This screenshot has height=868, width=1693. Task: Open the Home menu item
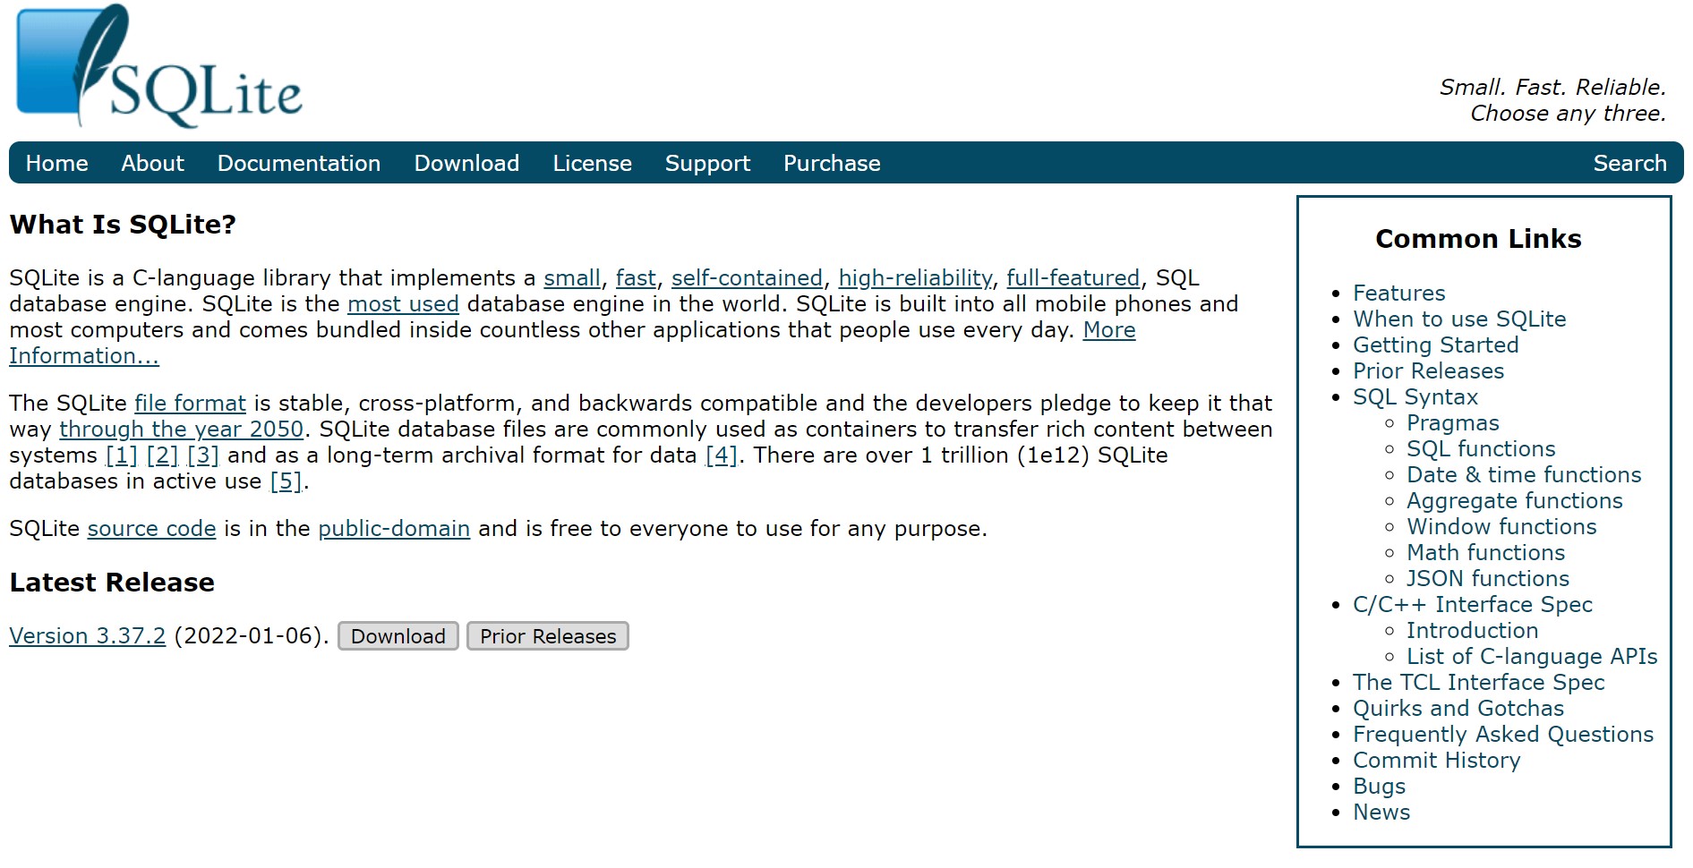click(x=56, y=163)
